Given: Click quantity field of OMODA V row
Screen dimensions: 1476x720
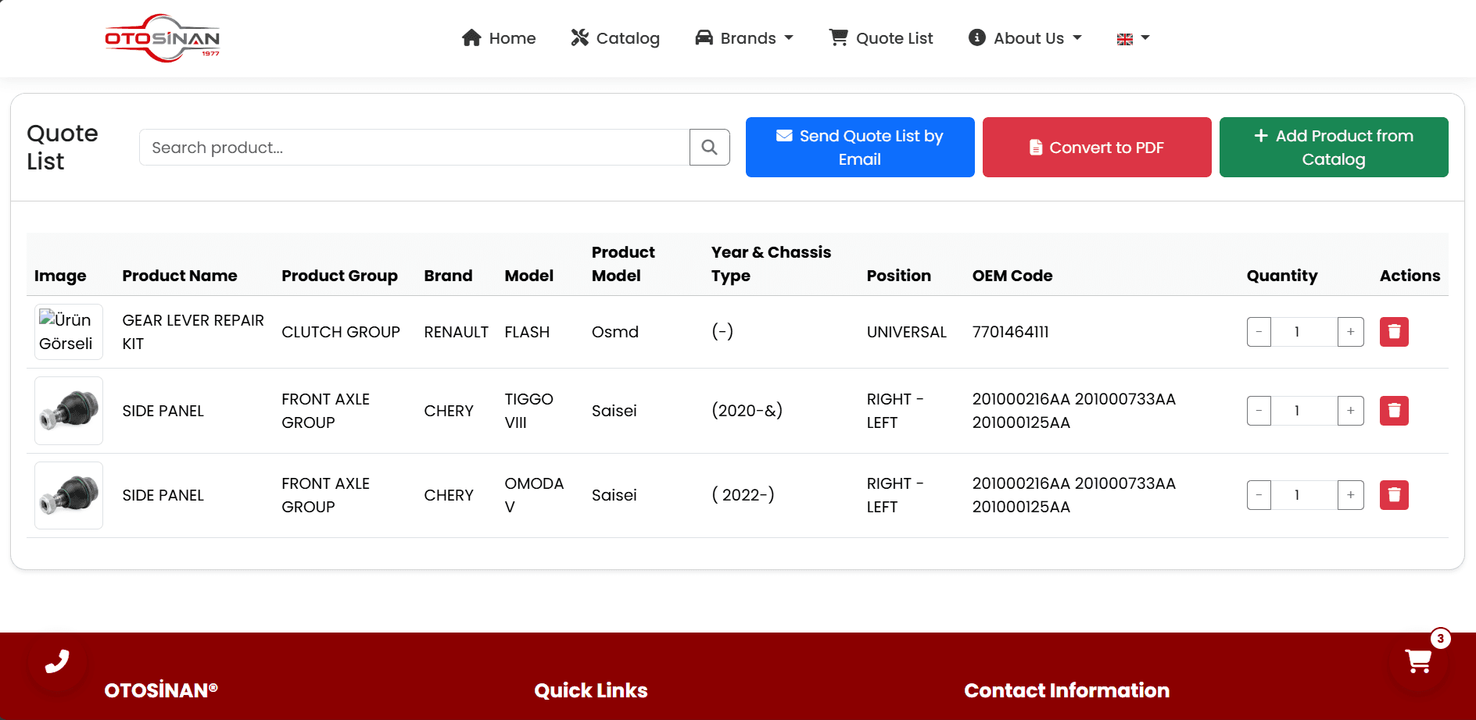Looking at the screenshot, I should pyautogui.click(x=1304, y=495).
